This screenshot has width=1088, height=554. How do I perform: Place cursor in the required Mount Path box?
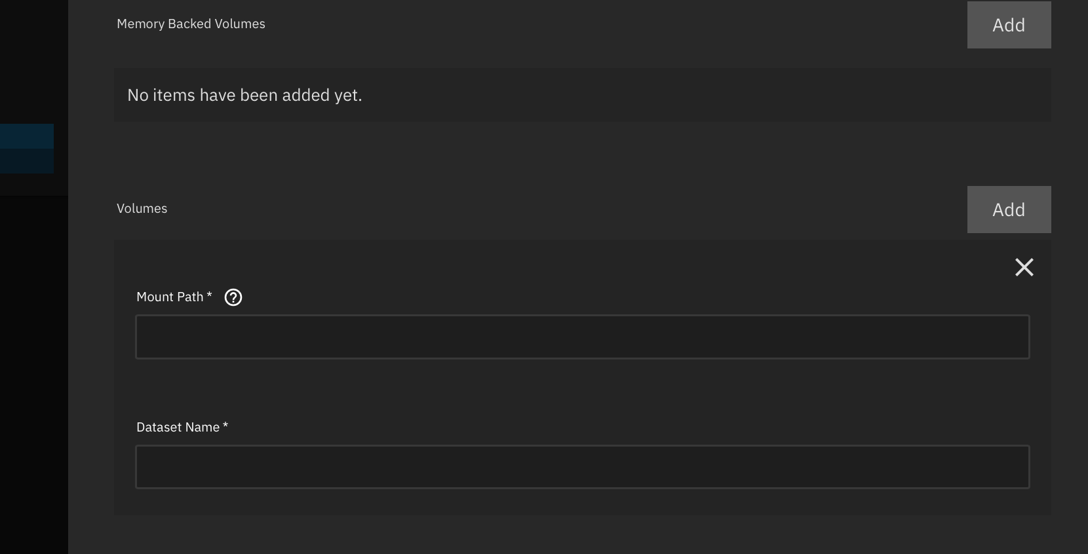[x=583, y=337]
